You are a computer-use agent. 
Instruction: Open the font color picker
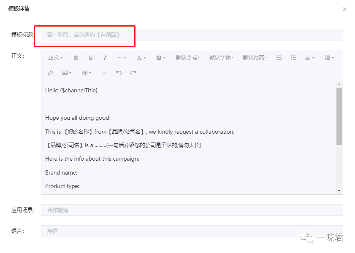click(x=141, y=58)
